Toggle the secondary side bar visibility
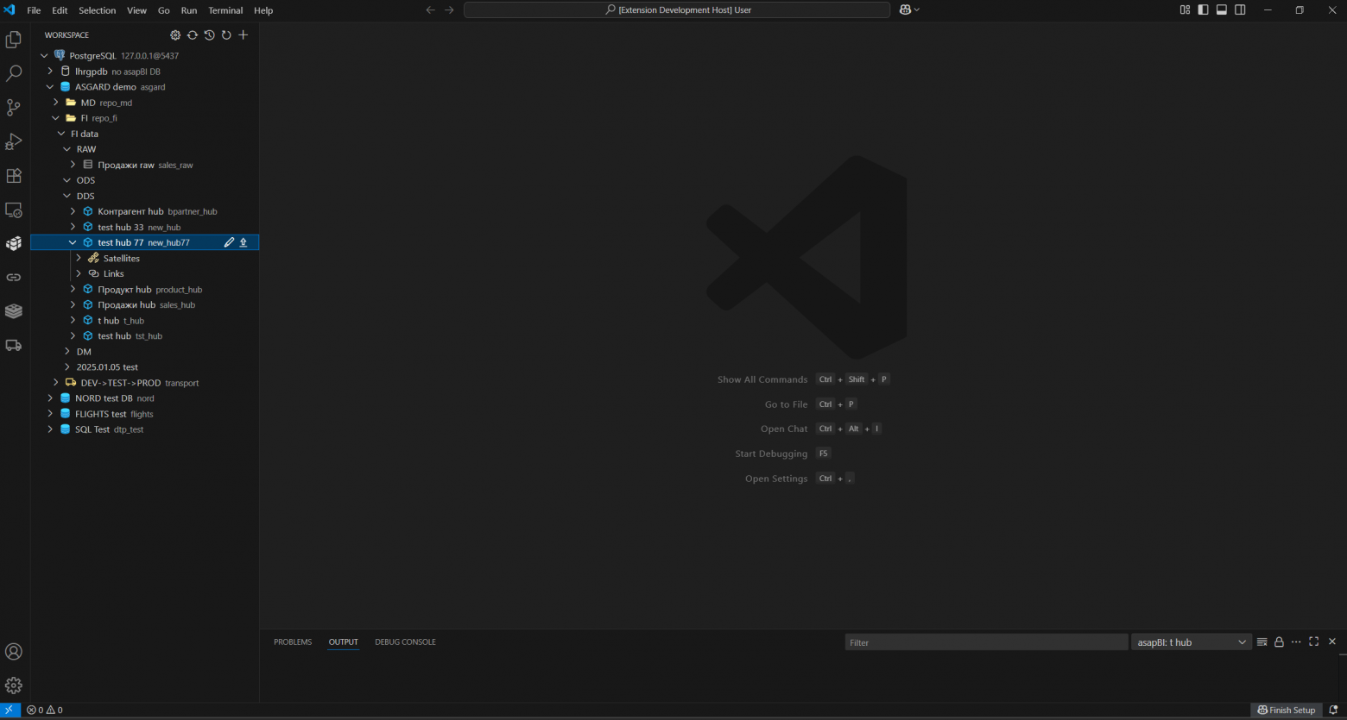The image size is (1347, 720). pos(1240,9)
